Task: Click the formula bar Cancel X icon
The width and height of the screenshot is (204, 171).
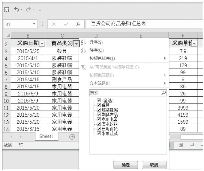Action: point(54,24)
